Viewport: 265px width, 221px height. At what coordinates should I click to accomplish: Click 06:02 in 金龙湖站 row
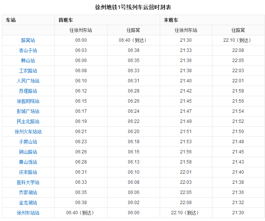(x=133, y=203)
